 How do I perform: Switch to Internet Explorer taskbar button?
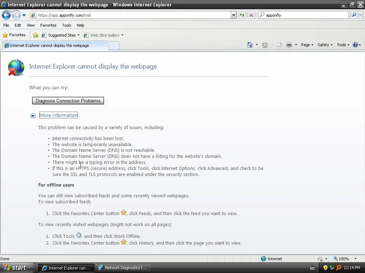pos(66,268)
